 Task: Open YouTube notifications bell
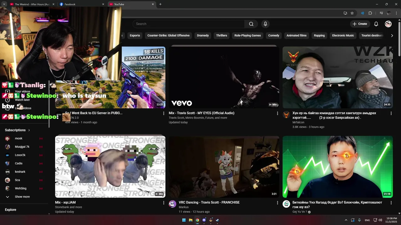tap(376, 24)
